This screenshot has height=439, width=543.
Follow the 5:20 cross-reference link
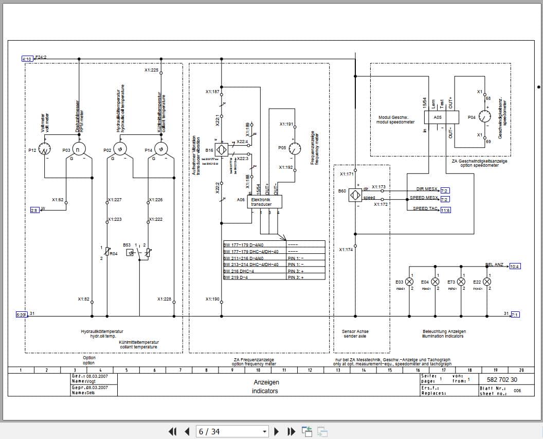pos(21,314)
